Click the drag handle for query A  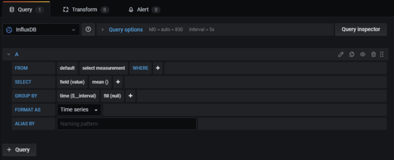coord(382,54)
